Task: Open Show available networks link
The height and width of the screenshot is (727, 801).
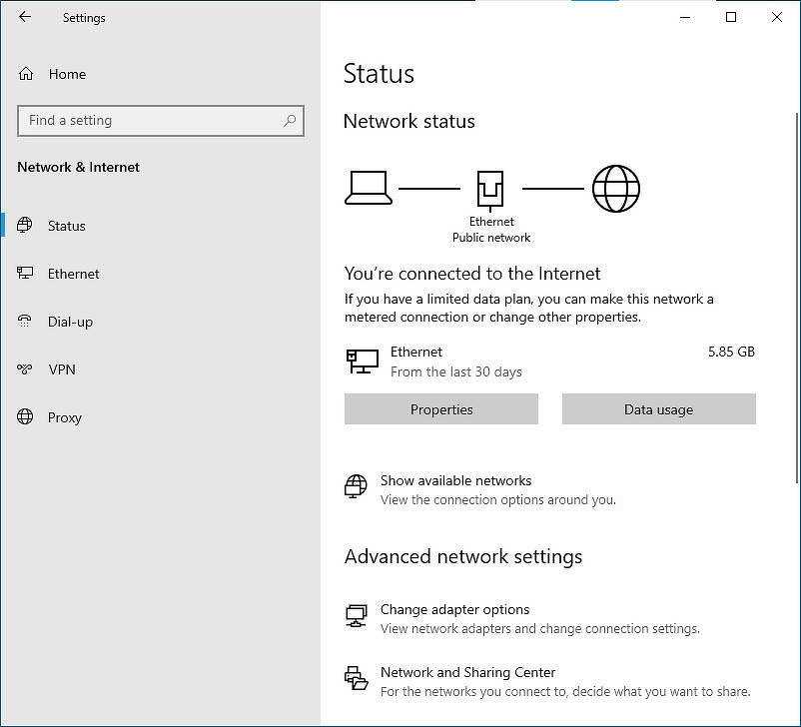Action: click(x=455, y=480)
